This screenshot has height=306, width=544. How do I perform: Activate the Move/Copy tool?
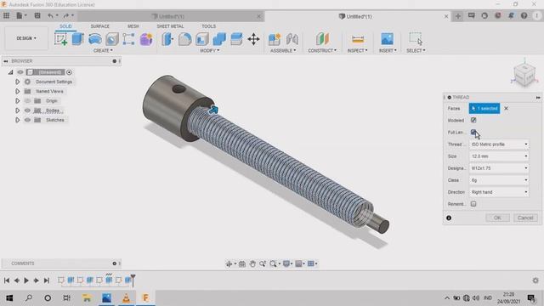253,39
